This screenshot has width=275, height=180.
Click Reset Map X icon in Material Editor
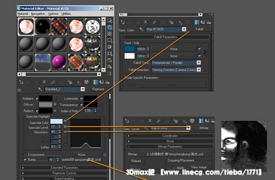44,82
